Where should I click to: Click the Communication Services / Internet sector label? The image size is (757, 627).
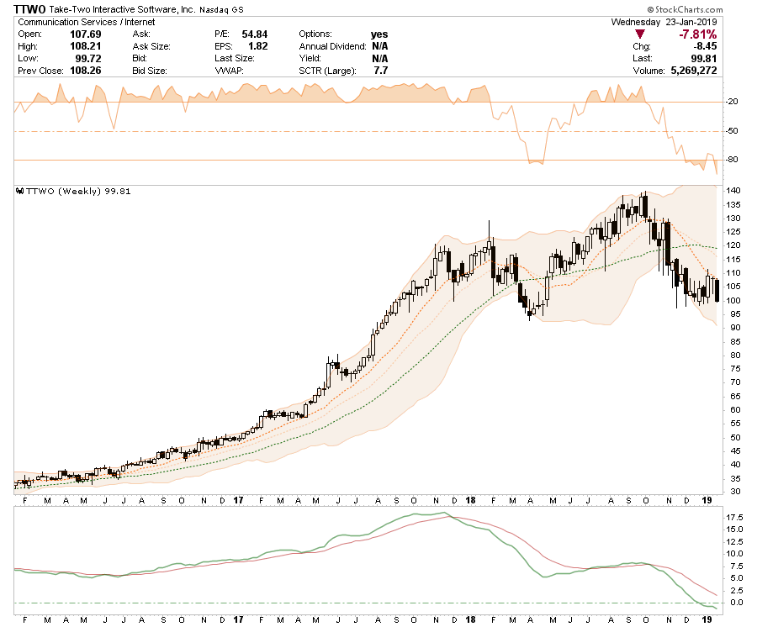[x=87, y=22]
